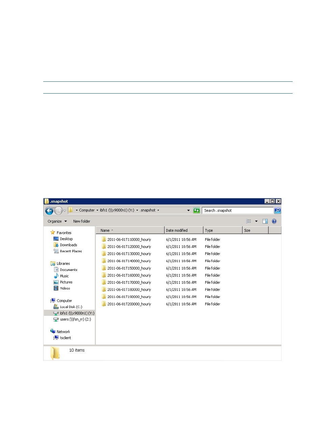Open Local Disk (C:)

(x=71, y=307)
